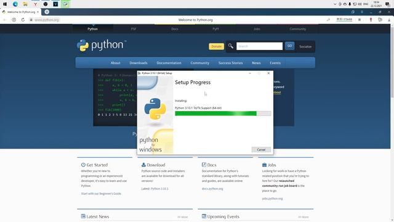The image size is (394, 222).
Task: Open the site reviews link in address bar
Action: pyautogui.click(x=344, y=19)
